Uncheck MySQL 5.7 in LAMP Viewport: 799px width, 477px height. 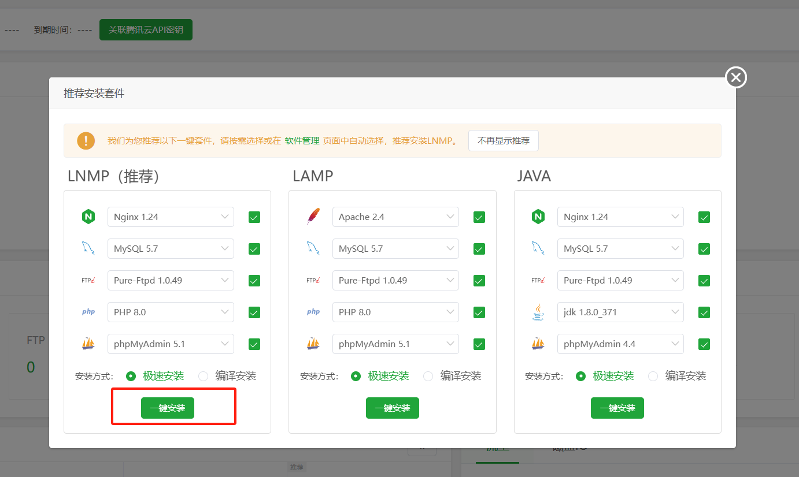(479, 249)
